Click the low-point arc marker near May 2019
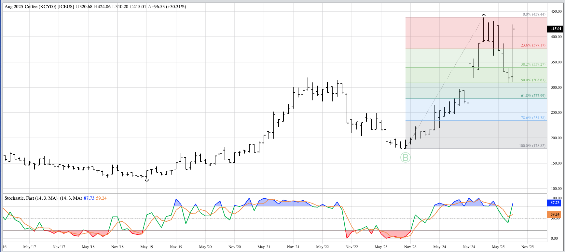The height and width of the screenshot is (252, 565). 147,180
